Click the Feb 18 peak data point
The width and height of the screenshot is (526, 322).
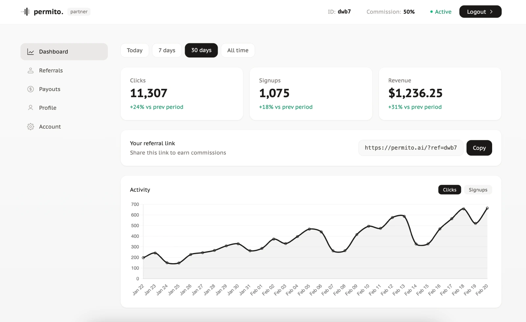click(x=463, y=208)
